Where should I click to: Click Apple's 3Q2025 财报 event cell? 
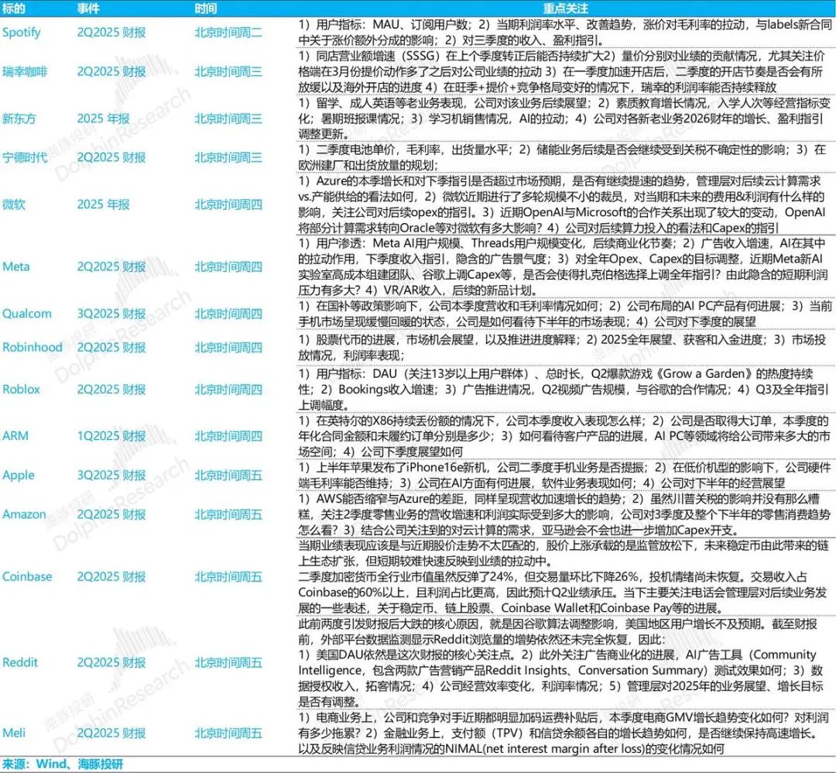[111, 476]
